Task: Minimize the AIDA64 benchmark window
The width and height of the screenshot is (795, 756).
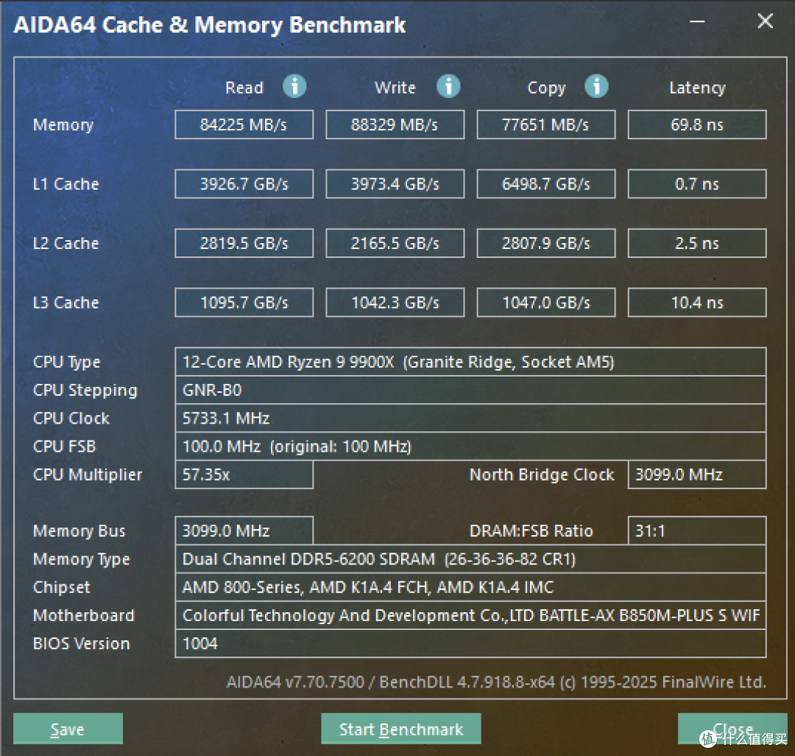Action: tap(697, 22)
